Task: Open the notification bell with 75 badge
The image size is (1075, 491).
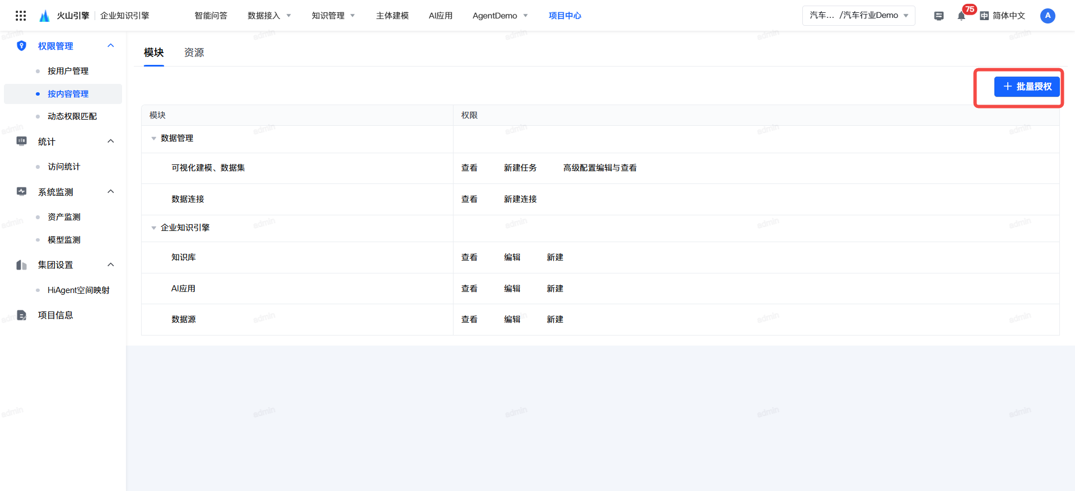Action: 961,16
